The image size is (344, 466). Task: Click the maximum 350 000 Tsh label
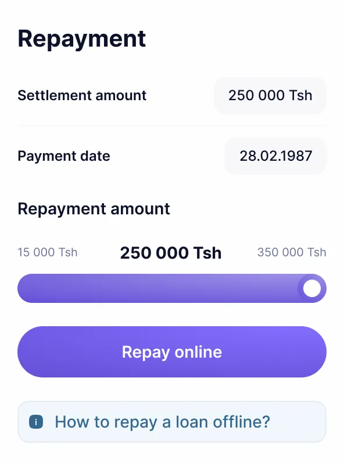pos(292,252)
